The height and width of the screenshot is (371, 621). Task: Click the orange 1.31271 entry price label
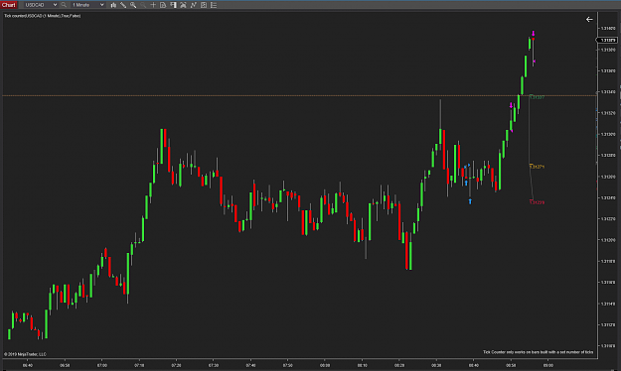(537, 167)
